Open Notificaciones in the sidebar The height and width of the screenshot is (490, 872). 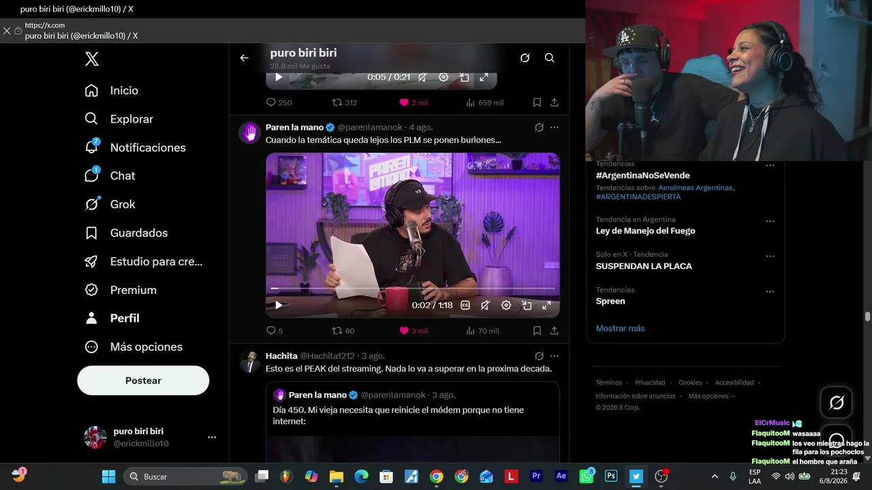(135, 148)
